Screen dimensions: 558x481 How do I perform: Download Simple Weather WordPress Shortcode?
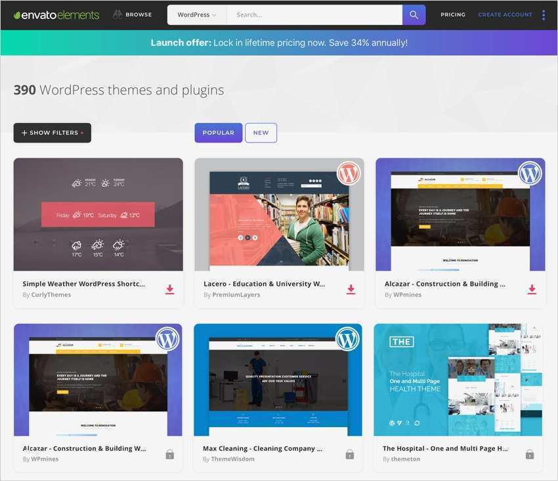tap(170, 289)
